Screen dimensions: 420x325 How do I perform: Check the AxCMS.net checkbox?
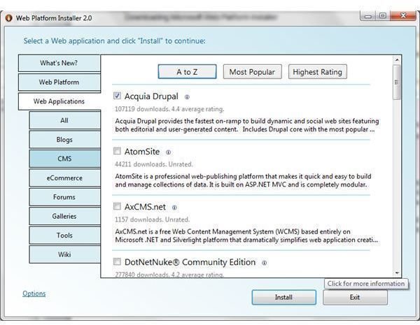[117, 206]
